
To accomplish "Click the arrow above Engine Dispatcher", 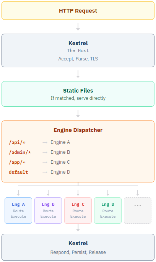I will (x=78, y=114).
